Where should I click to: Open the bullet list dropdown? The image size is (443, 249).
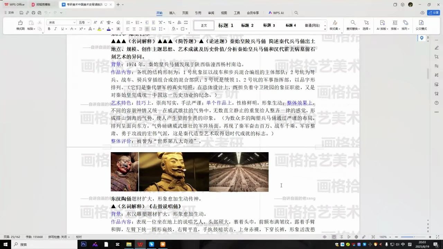(x=131, y=22)
